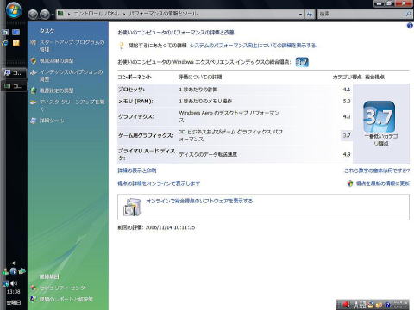Screen dimensions: 414x310
Task: Click the user-figure tray icon
Action: (5, 271)
